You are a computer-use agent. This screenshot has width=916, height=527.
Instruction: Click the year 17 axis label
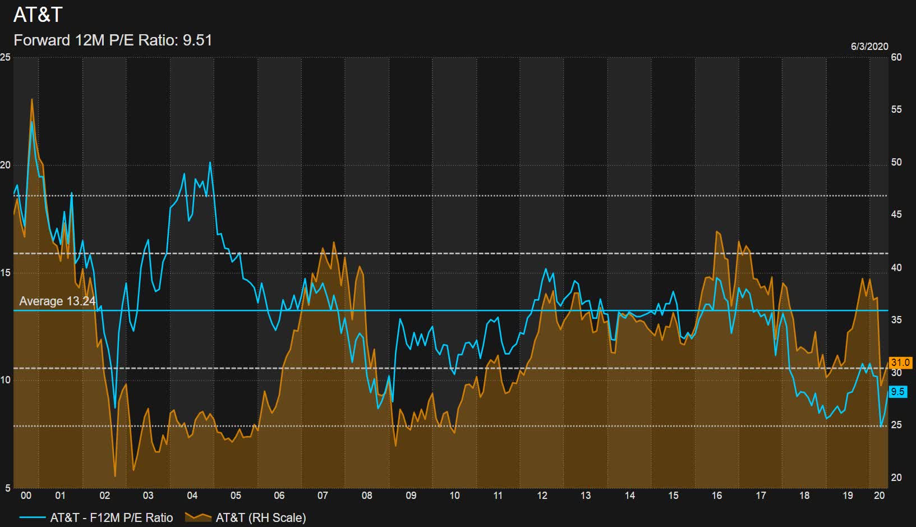point(761,496)
